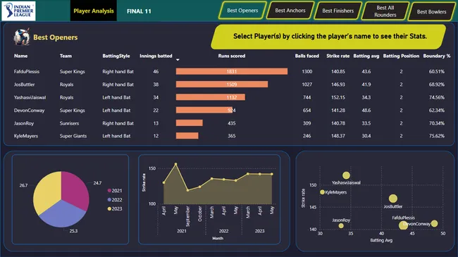458x257 pixels.
Task: Click Super Kings team cell for FafduPlessis
Action: click(x=72, y=72)
